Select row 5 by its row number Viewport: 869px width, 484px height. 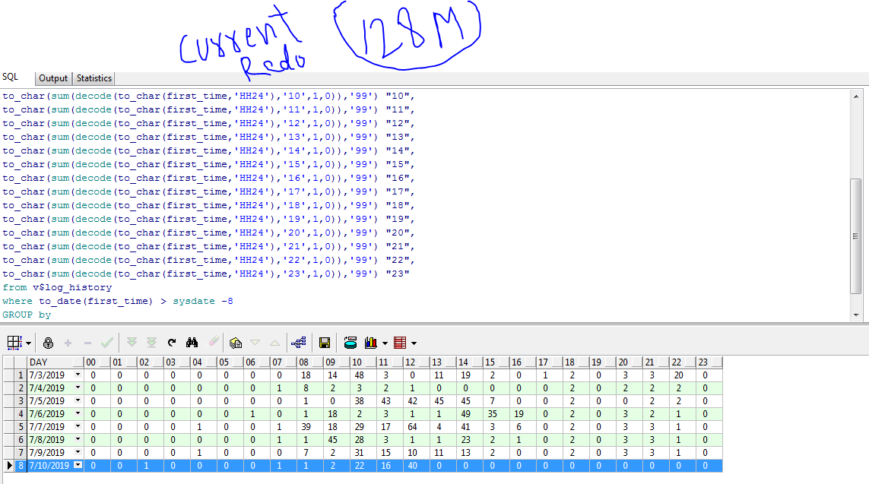(x=20, y=427)
